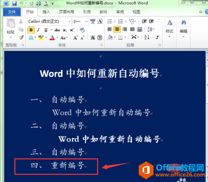Apply the yellow text highlight color
The height and width of the screenshot is (182, 208).
click(41, 38)
